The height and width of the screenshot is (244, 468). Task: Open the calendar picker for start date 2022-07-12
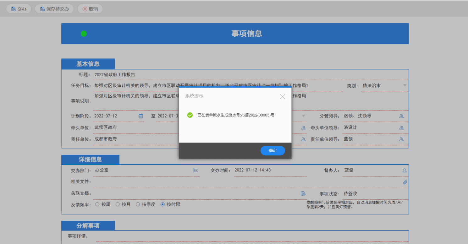(141, 116)
